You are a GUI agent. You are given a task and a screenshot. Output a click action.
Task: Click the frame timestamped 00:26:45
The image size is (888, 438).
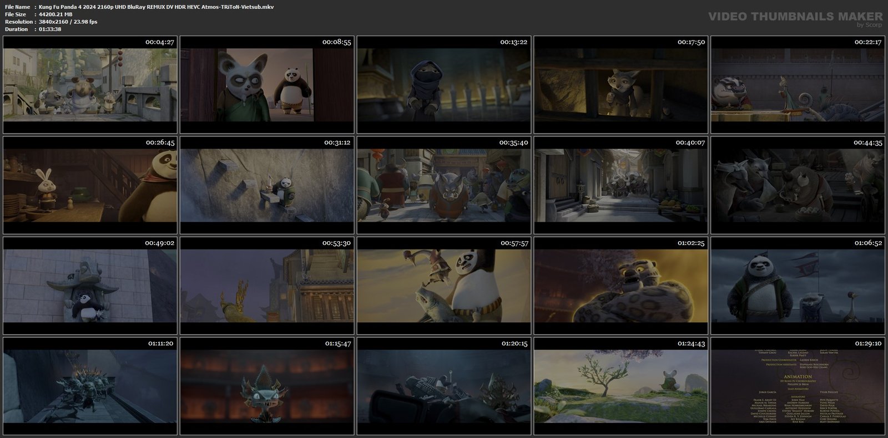pyautogui.click(x=90, y=185)
